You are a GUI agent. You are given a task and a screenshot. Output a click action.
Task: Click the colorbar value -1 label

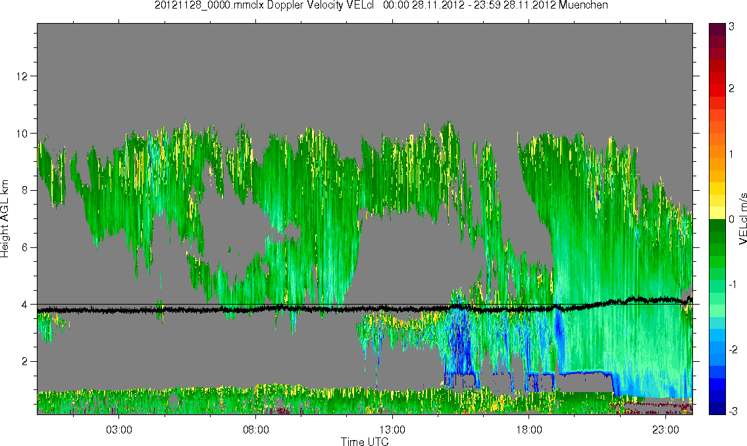[x=733, y=284]
